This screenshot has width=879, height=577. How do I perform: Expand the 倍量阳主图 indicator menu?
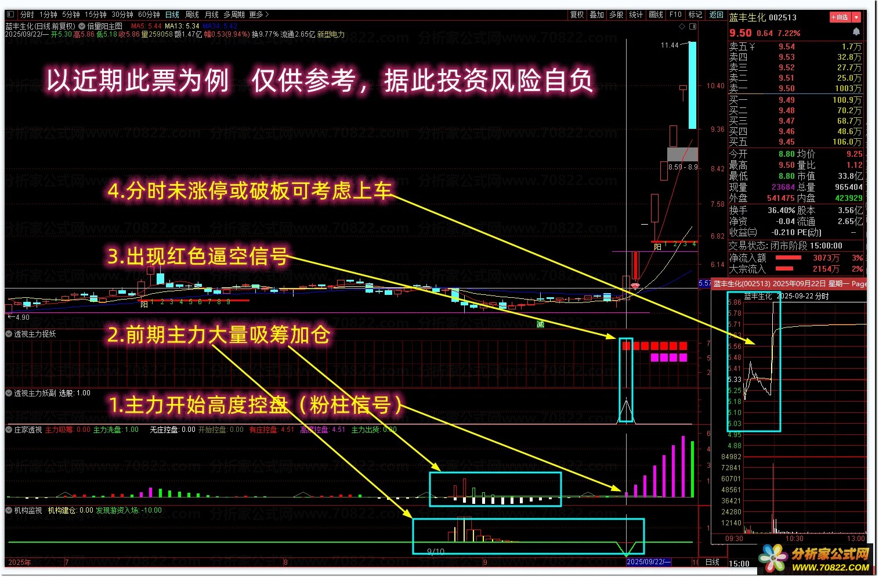pos(82,26)
